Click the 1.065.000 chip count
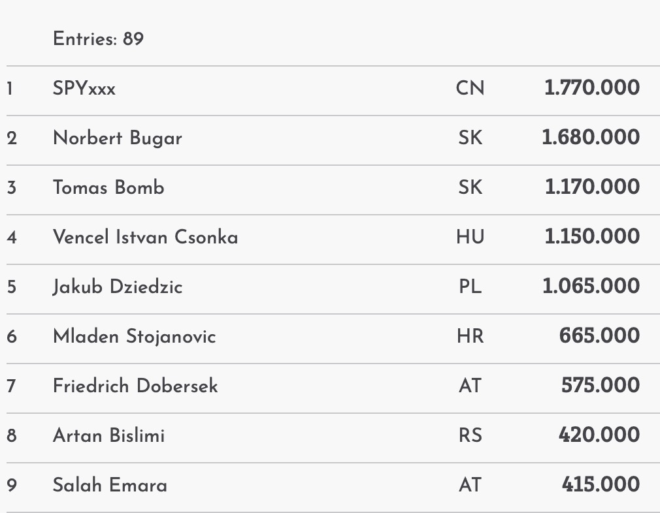660x513 pixels. [x=591, y=287]
